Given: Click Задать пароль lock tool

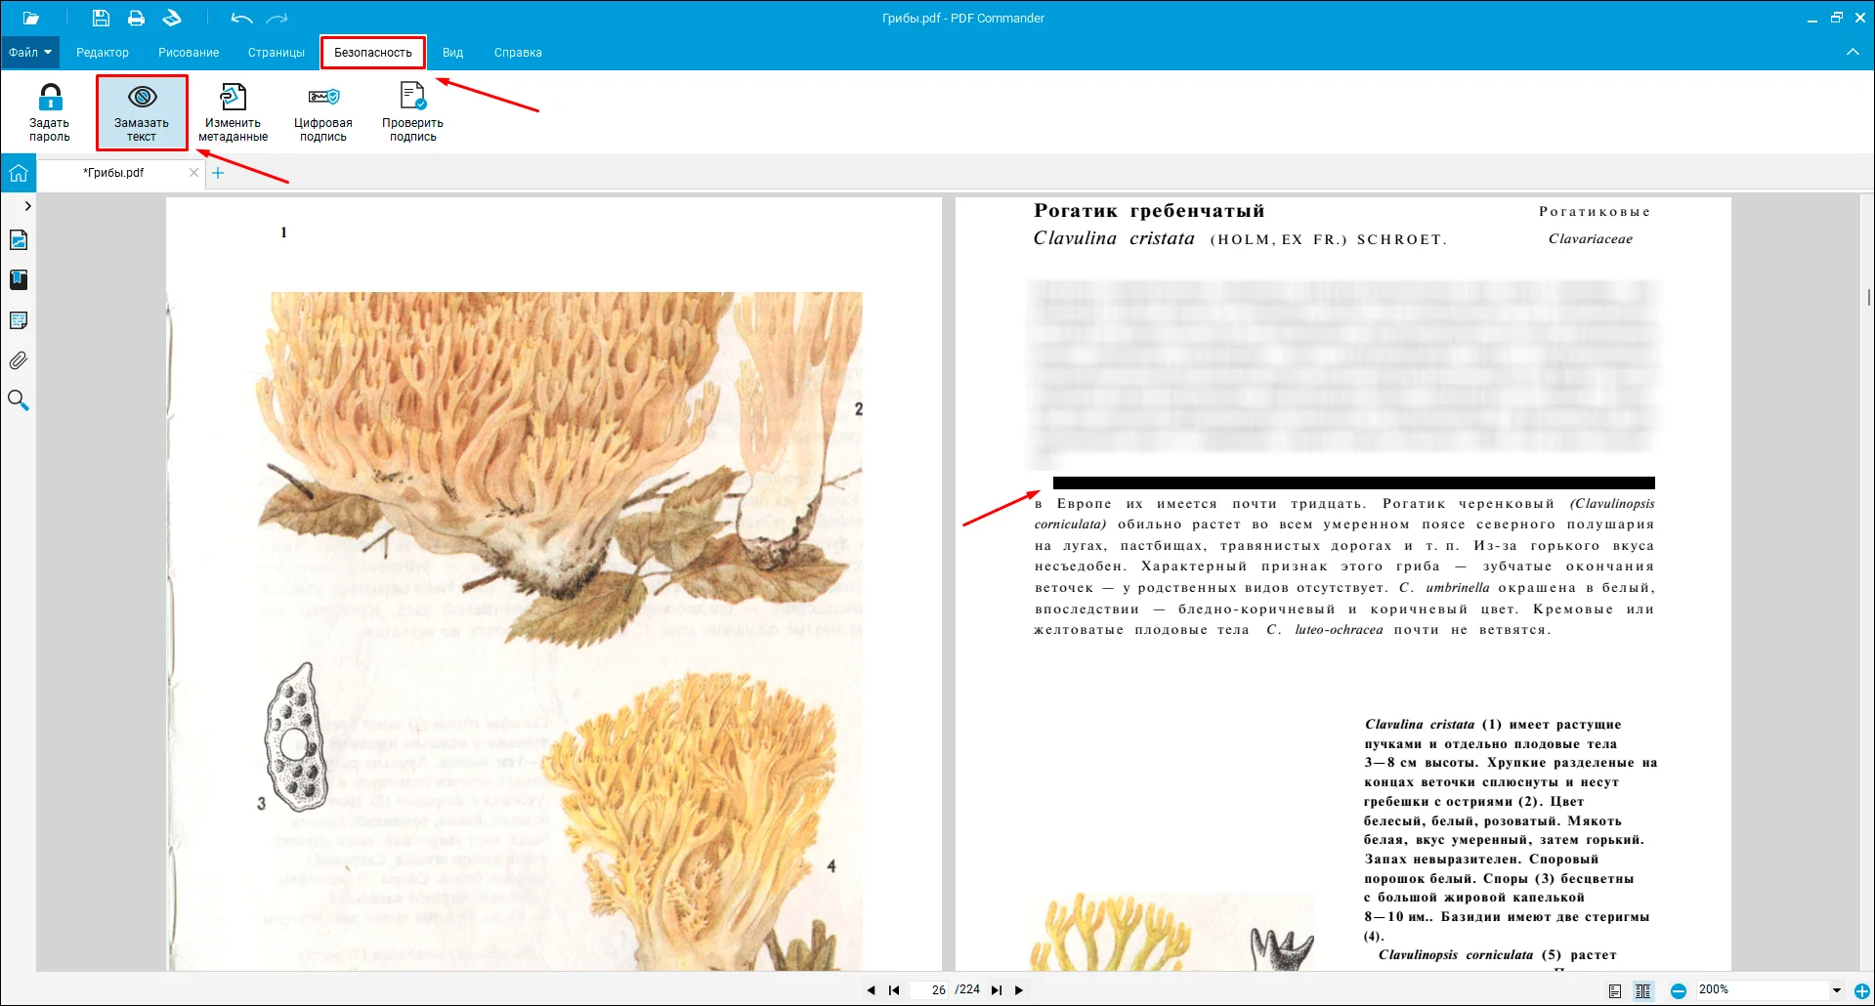Looking at the screenshot, I should pos(50,112).
